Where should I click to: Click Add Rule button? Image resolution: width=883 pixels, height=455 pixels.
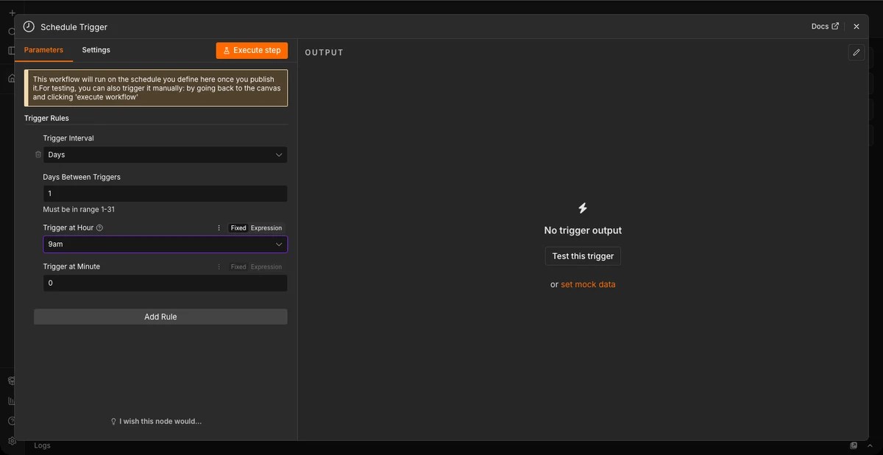[160, 317]
